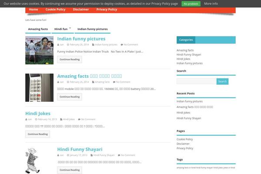
Task: Open No Comment link on Indian funny pictures post
Action: (x=131, y=45)
